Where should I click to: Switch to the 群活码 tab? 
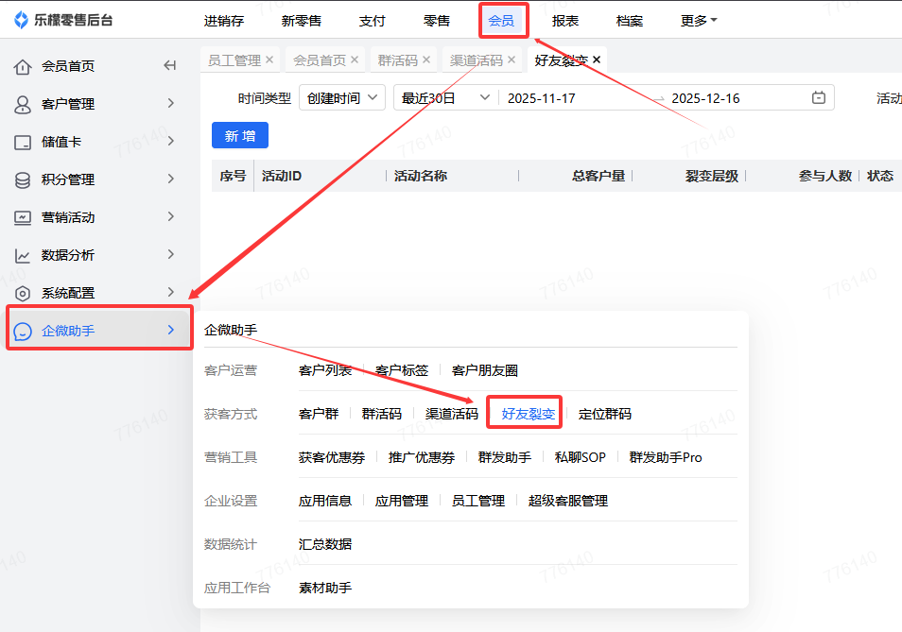pyautogui.click(x=397, y=60)
